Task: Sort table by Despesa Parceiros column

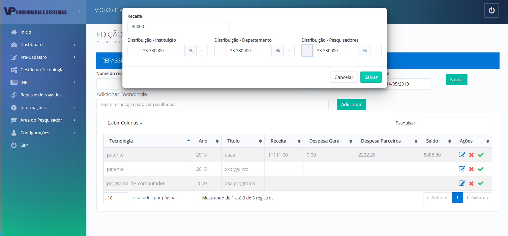Action: tap(387, 141)
